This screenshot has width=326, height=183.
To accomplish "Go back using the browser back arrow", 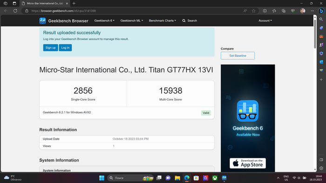I will click(x=6, y=11).
